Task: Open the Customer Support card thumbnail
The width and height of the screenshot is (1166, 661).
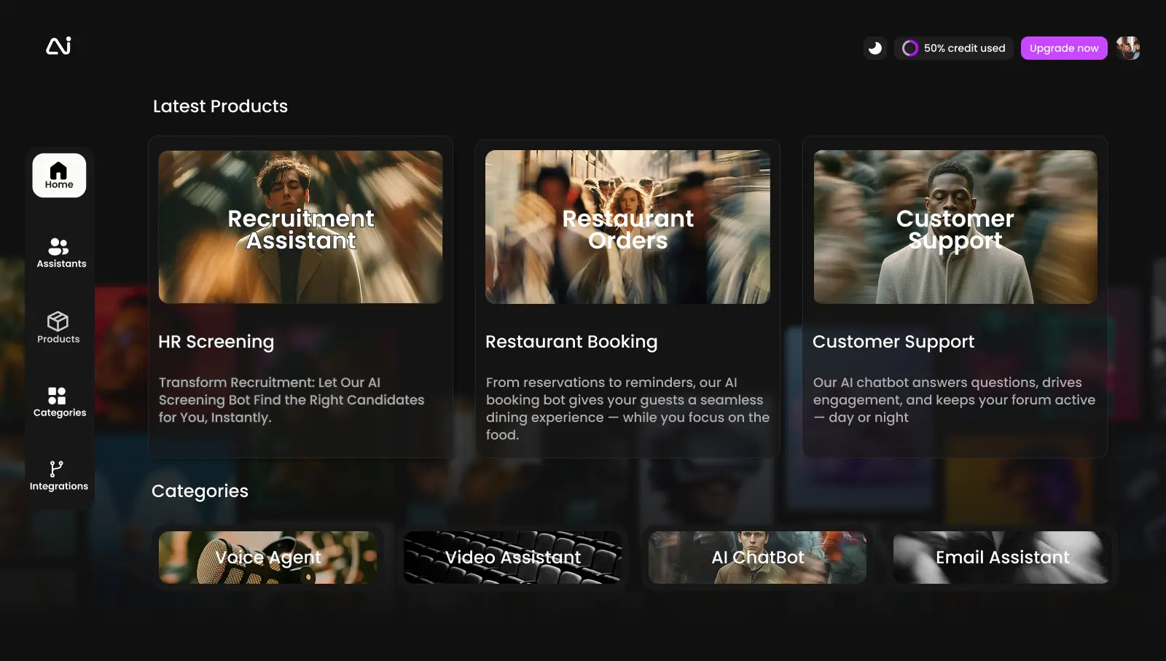Action: tap(955, 227)
